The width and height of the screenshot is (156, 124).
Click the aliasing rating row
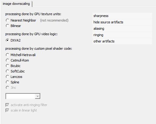coord(122,28)
